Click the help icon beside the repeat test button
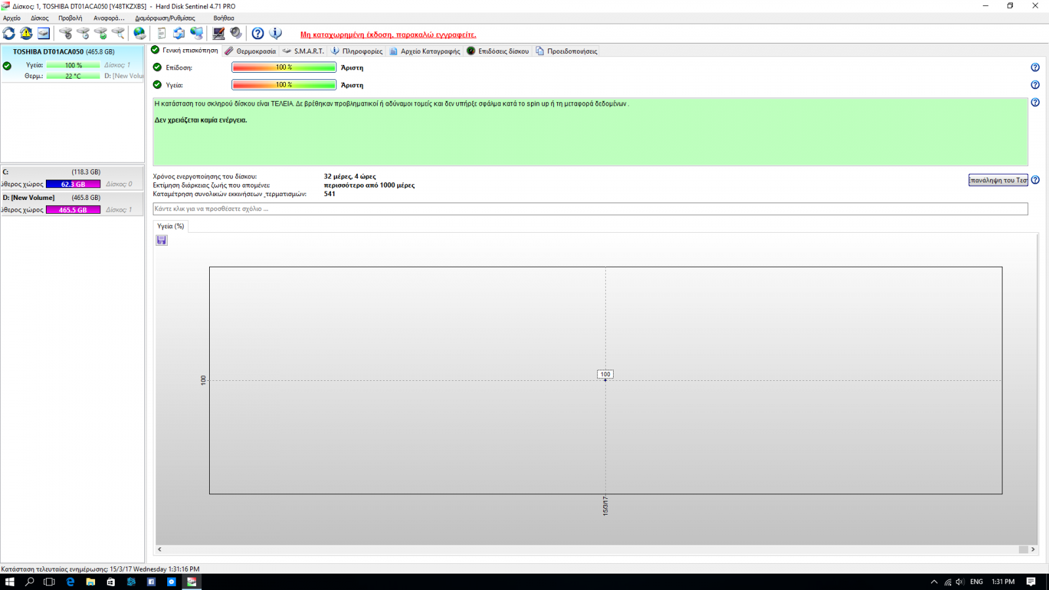 (1035, 180)
